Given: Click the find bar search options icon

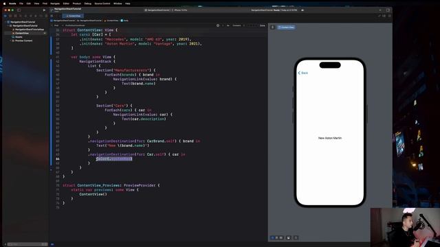Looking at the screenshot, I should click(x=218, y=25).
